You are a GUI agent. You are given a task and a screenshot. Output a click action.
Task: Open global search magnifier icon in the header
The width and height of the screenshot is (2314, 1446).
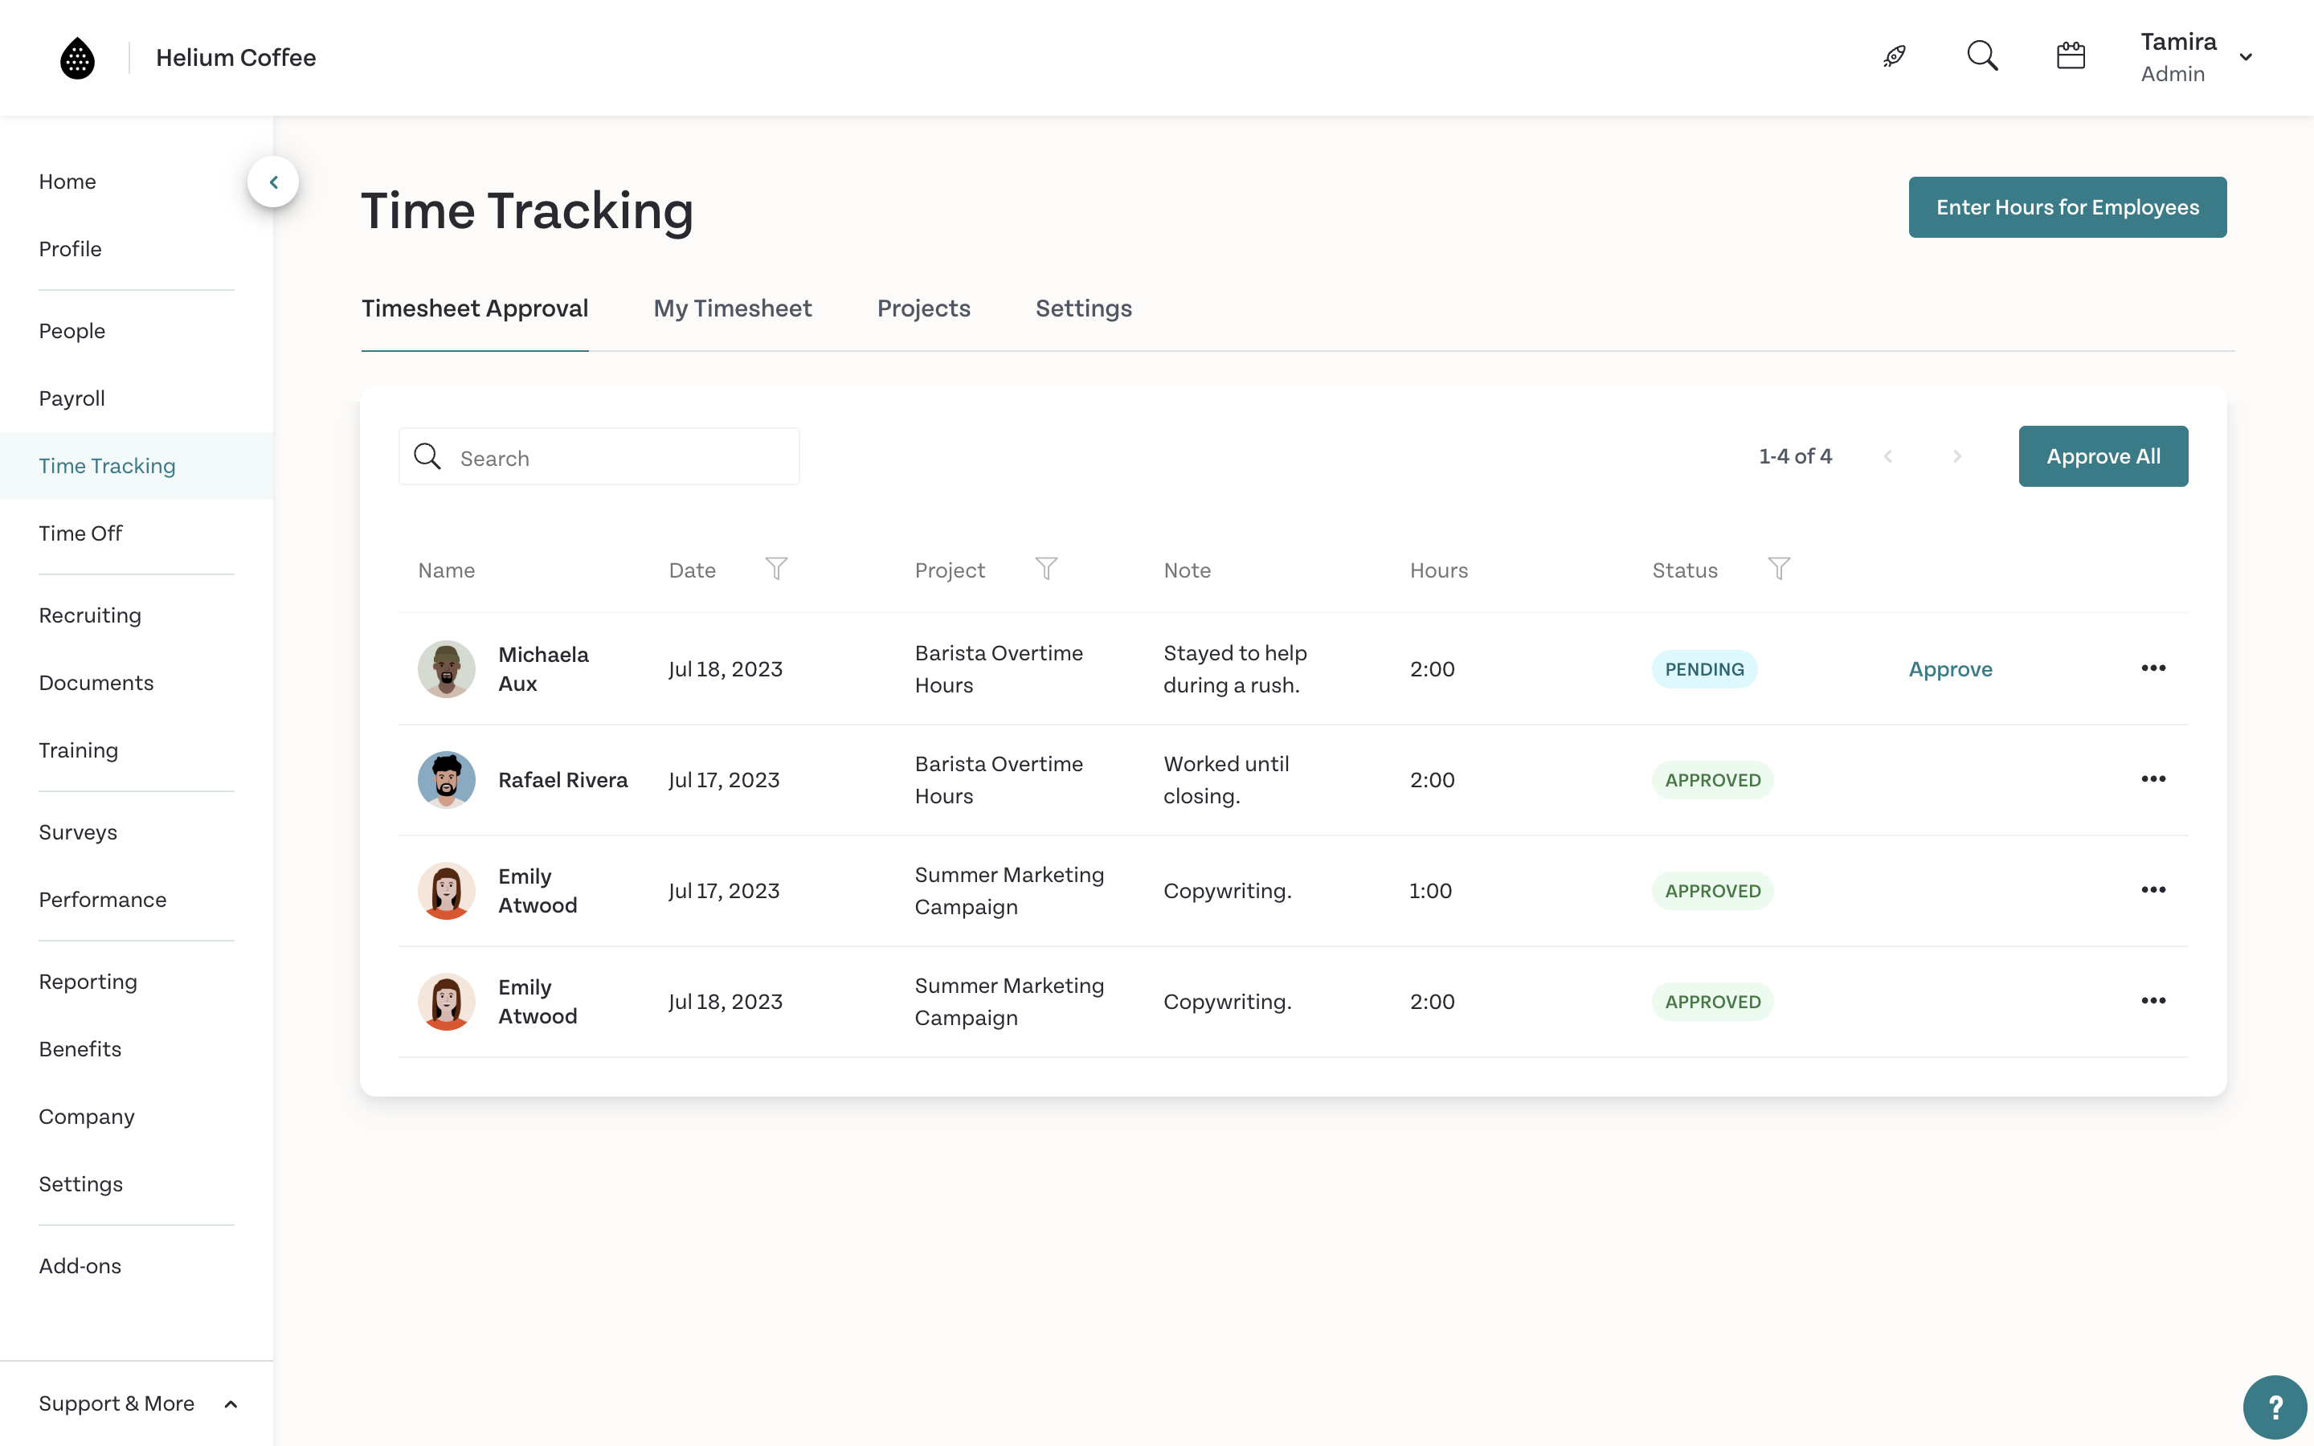[x=1982, y=56]
